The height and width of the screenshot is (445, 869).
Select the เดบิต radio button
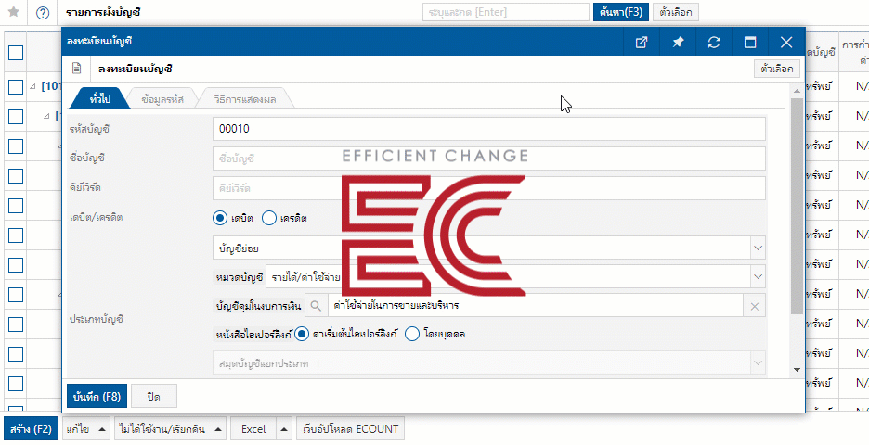(220, 218)
